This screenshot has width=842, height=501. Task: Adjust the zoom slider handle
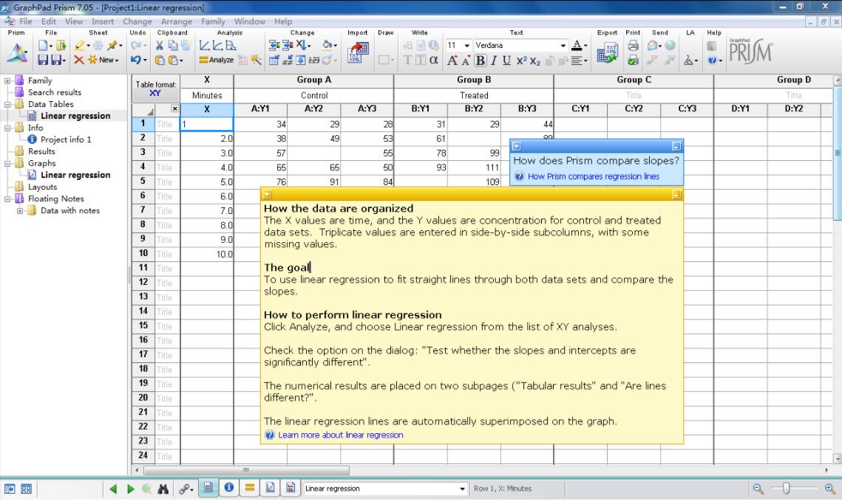point(786,488)
